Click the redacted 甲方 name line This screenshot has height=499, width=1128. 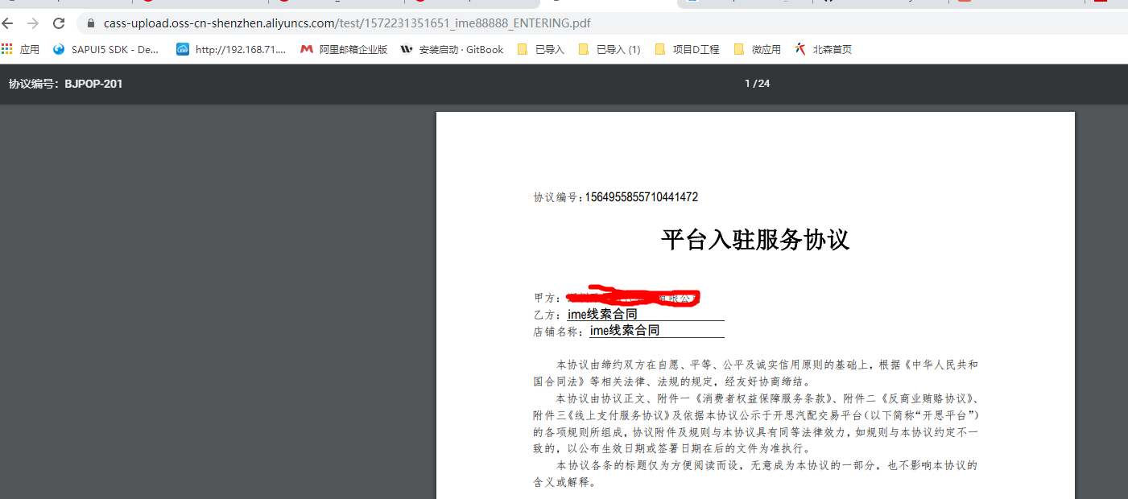[x=632, y=297]
